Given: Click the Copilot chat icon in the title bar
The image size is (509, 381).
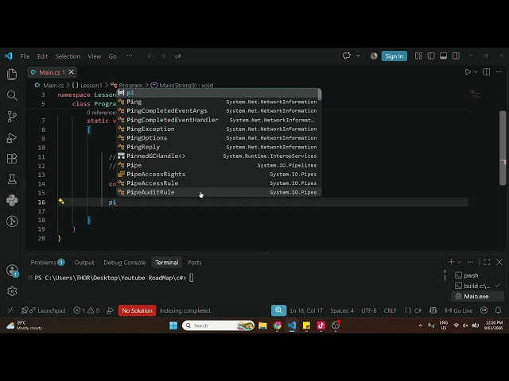Looking at the screenshot, I should coord(347,56).
